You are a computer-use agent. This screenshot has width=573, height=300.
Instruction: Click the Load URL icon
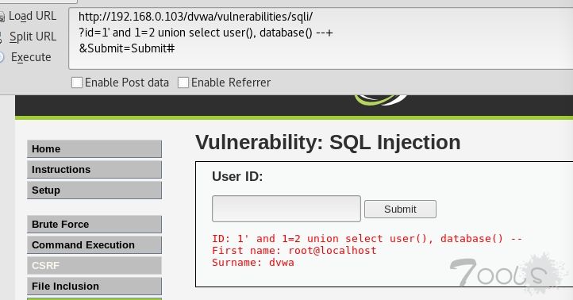(x=2, y=17)
